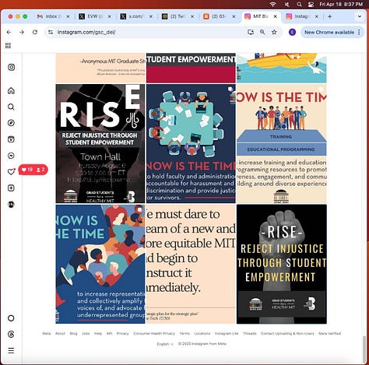Viewport: 369px width, 365px height.
Task: Open Messenger direct messages icon
Action: tap(11, 156)
